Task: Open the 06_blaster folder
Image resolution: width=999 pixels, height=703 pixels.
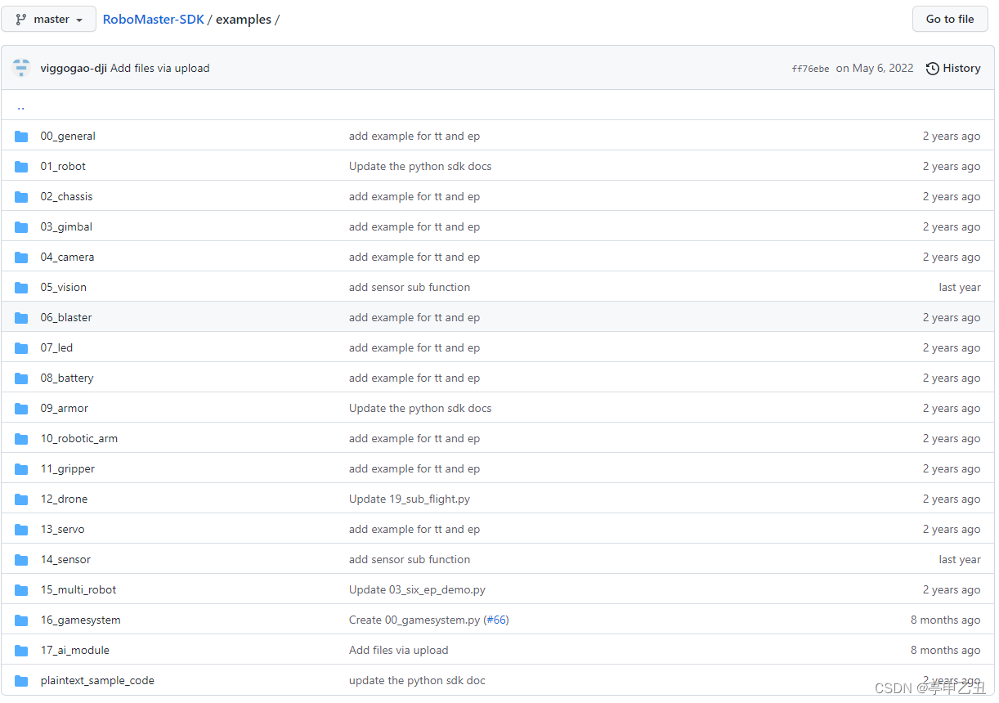Action: (x=66, y=318)
